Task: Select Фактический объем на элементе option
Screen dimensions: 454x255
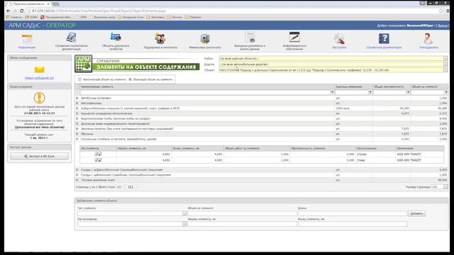Action: 80,79
